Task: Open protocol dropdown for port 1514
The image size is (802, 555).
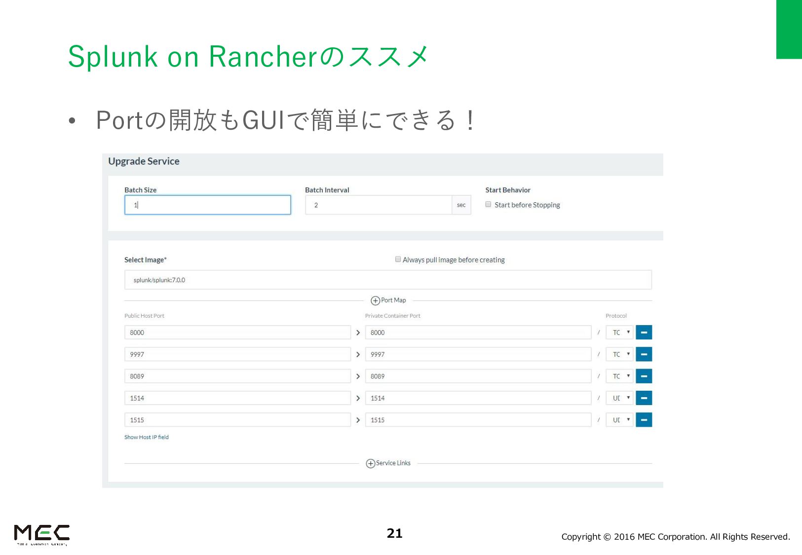Action: [619, 398]
